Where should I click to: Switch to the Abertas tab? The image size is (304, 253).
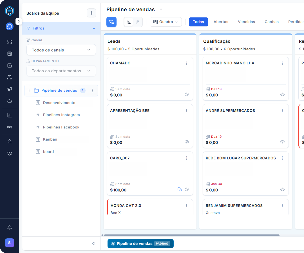(221, 22)
